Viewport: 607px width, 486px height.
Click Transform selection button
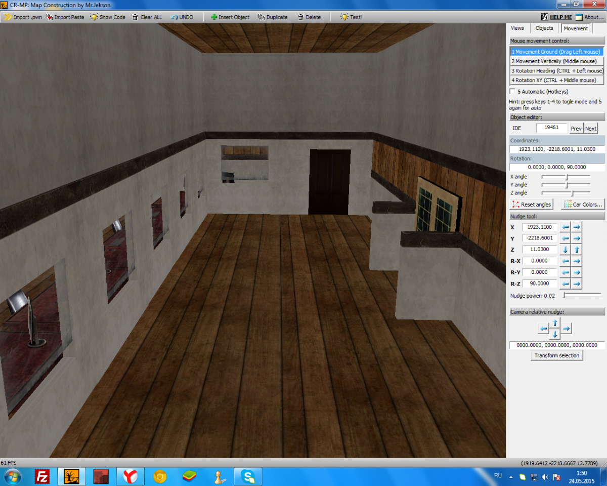pos(557,355)
